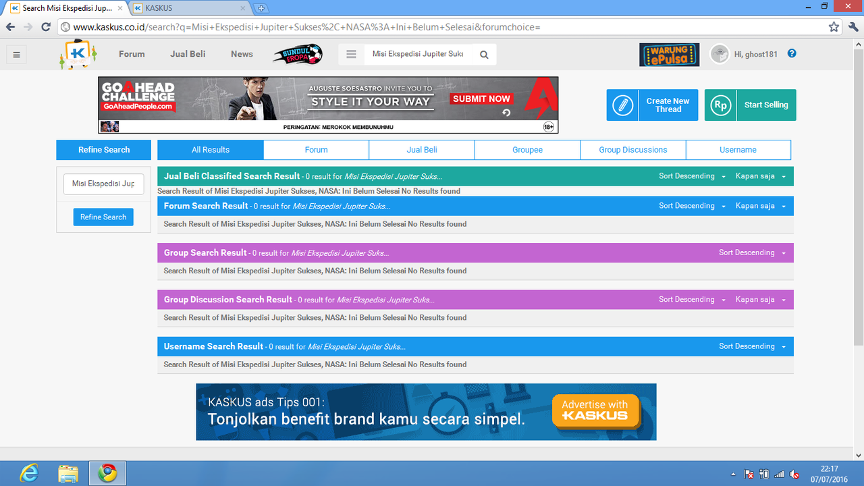Image resolution: width=864 pixels, height=486 pixels.
Task: Bookmark page with the star icon
Action: click(834, 27)
